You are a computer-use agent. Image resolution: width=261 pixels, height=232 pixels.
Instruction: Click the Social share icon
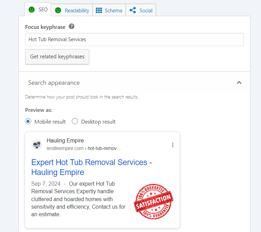coord(133,10)
